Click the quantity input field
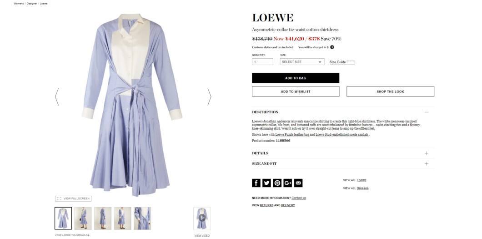Screen dimensions: 482x239 click(x=262, y=62)
